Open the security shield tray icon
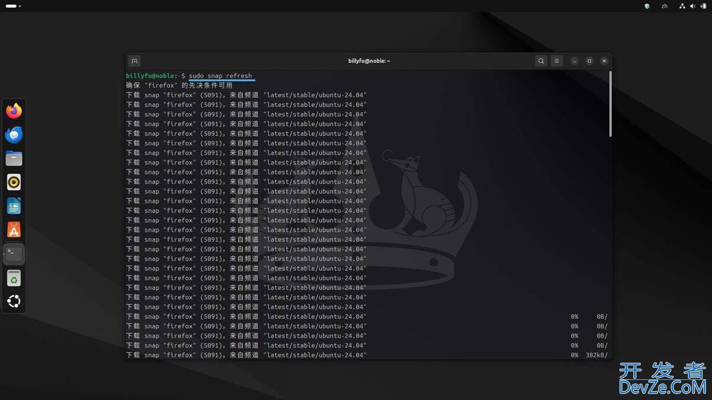The height and width of the screenshot is (400, 712). click(x=647, y=6)
